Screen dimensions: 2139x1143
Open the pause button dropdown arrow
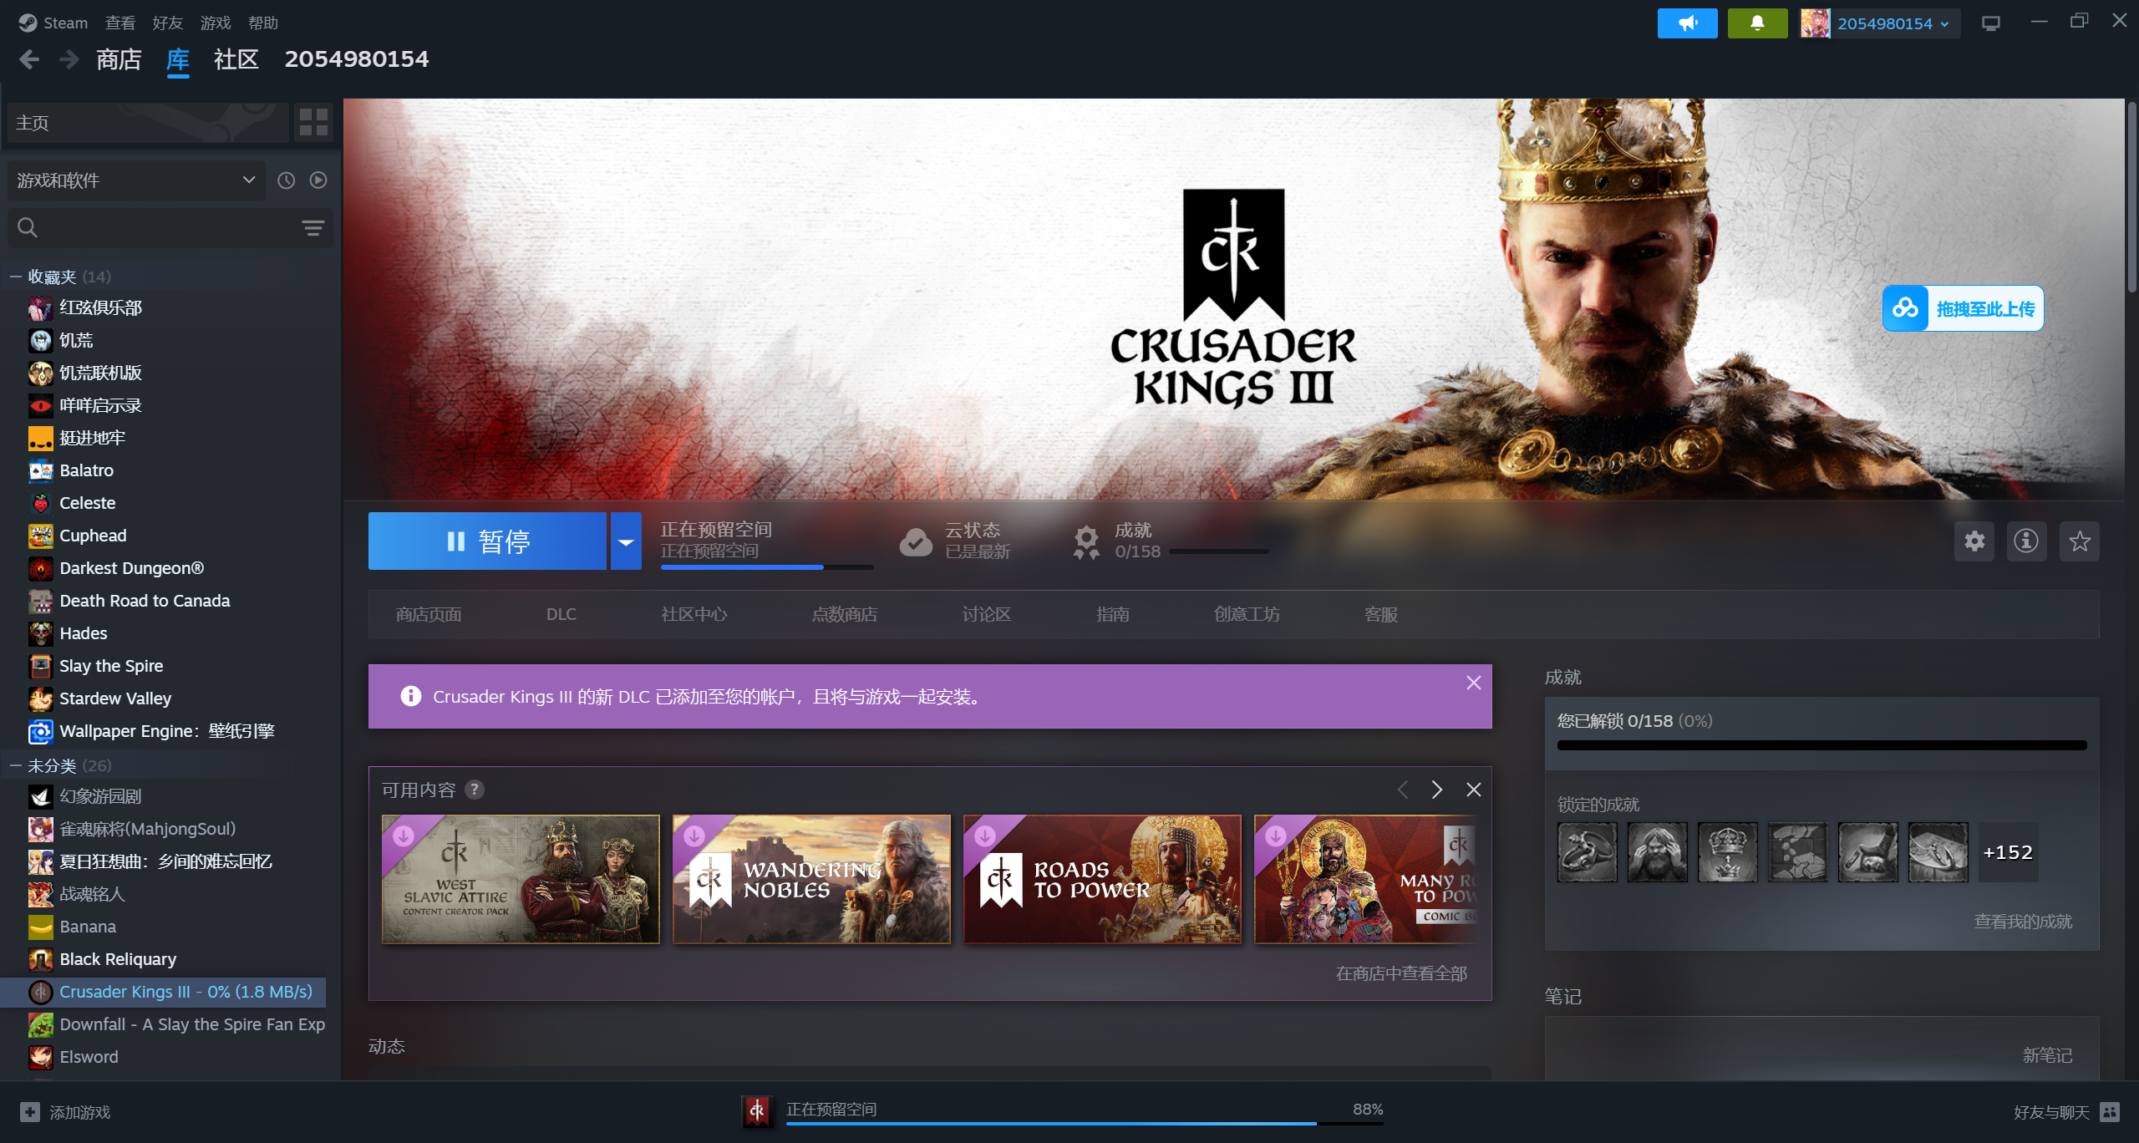pyautogui.click(x=626, y=541)
